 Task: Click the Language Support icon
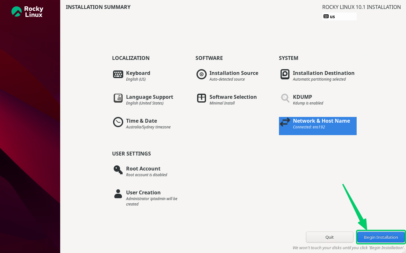coord(118,98)
